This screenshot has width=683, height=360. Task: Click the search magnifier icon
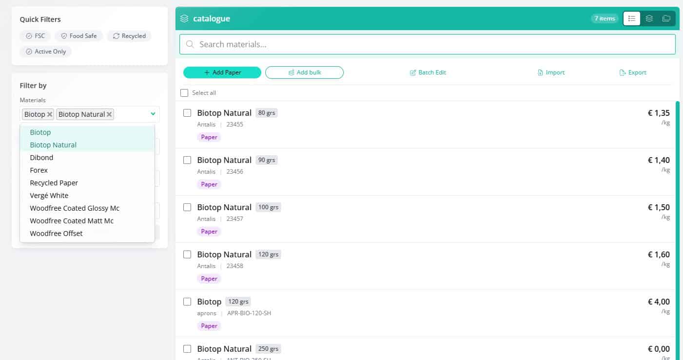click(x=190, y=44)
